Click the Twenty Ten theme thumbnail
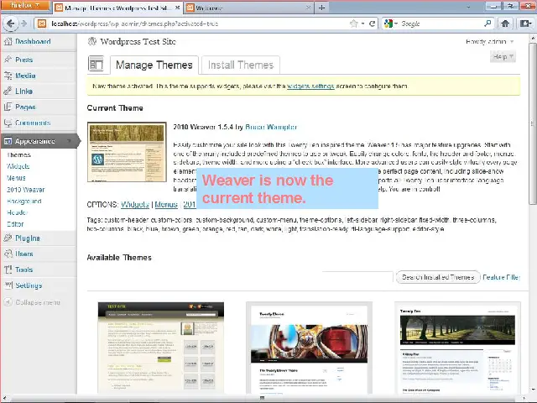This screenshot has width=537, height=403. coord(457,348)
